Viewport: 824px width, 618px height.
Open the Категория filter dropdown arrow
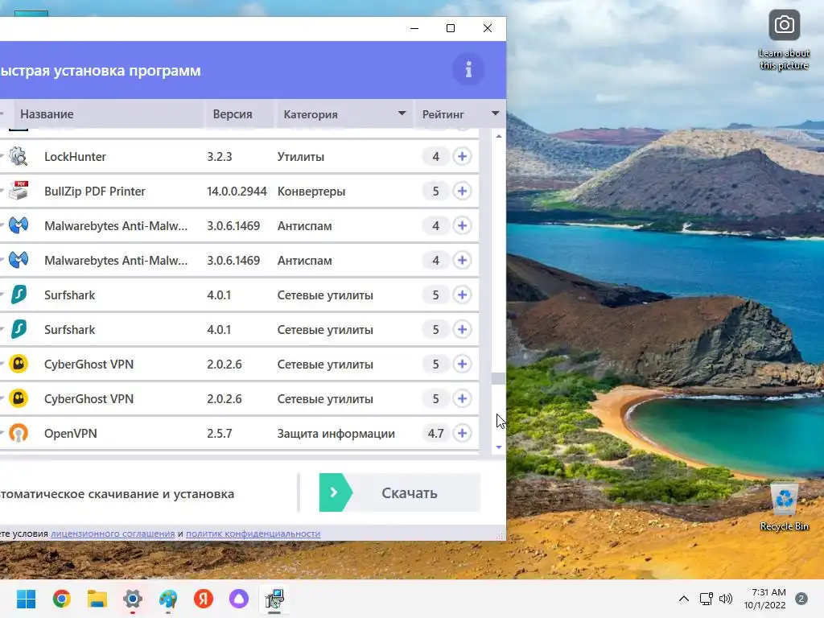coord(402,113)
